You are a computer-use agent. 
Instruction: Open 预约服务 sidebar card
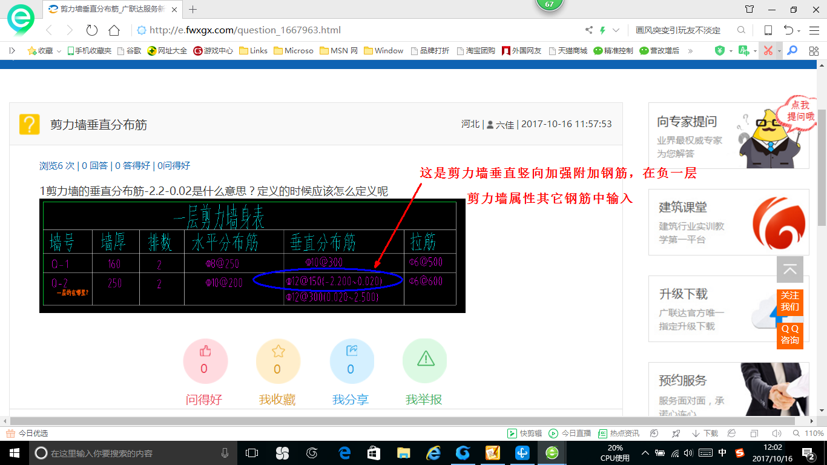click(x=729, y=390)
